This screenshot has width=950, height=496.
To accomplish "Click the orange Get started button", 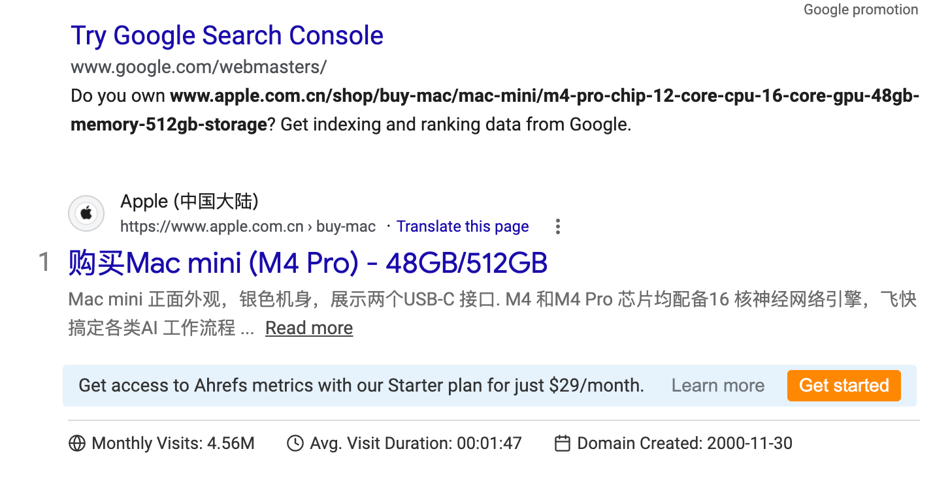I will [x=844, y=386].
